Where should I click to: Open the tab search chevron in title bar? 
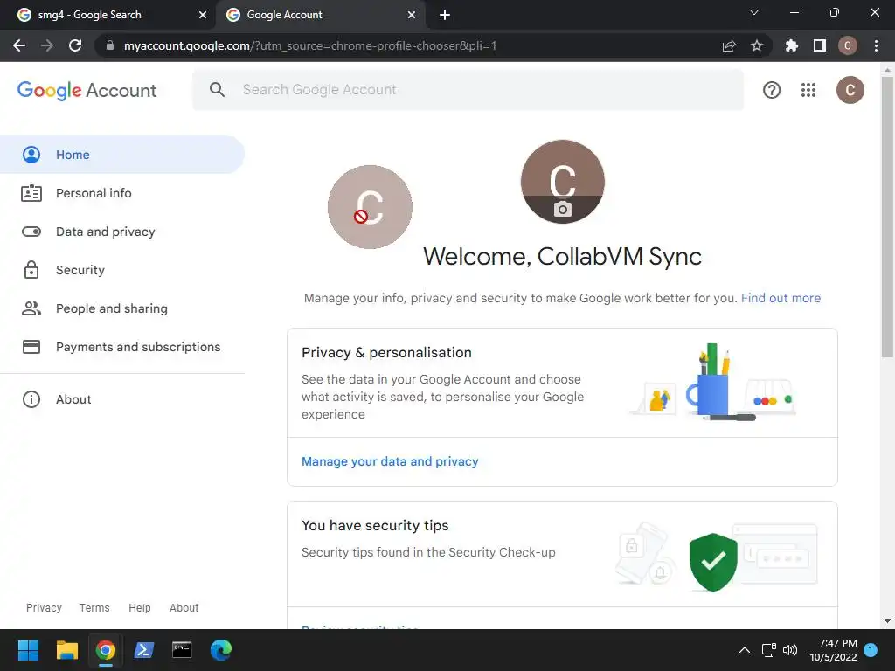[x=754, y=12]
